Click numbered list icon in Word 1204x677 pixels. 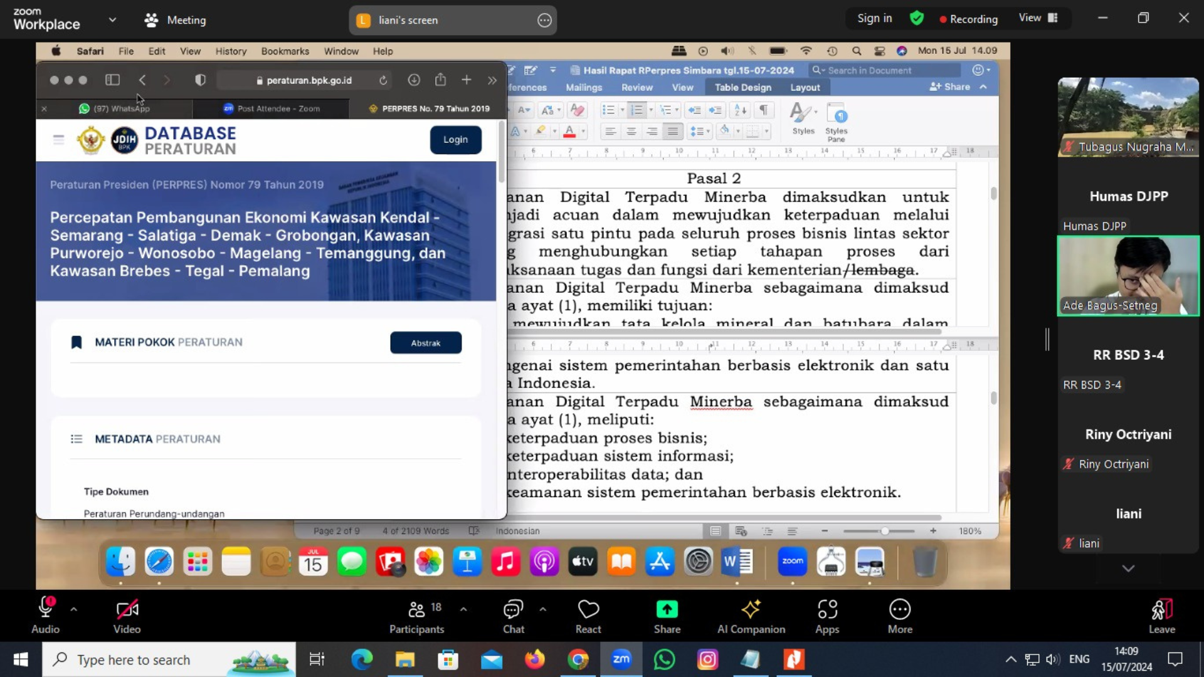637,110
